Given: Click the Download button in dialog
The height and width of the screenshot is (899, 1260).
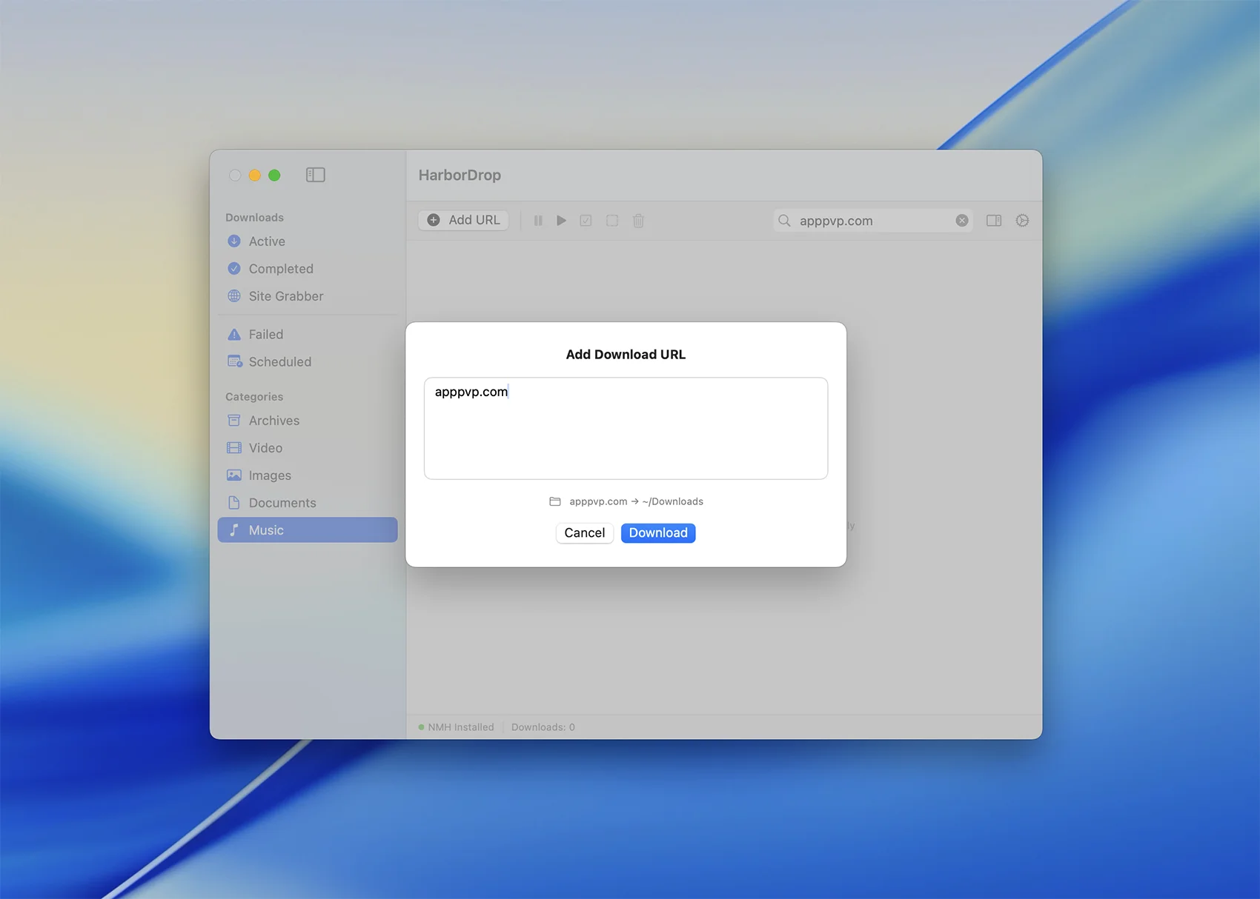Looking at the screenshot, I should [x=657, y=532].
